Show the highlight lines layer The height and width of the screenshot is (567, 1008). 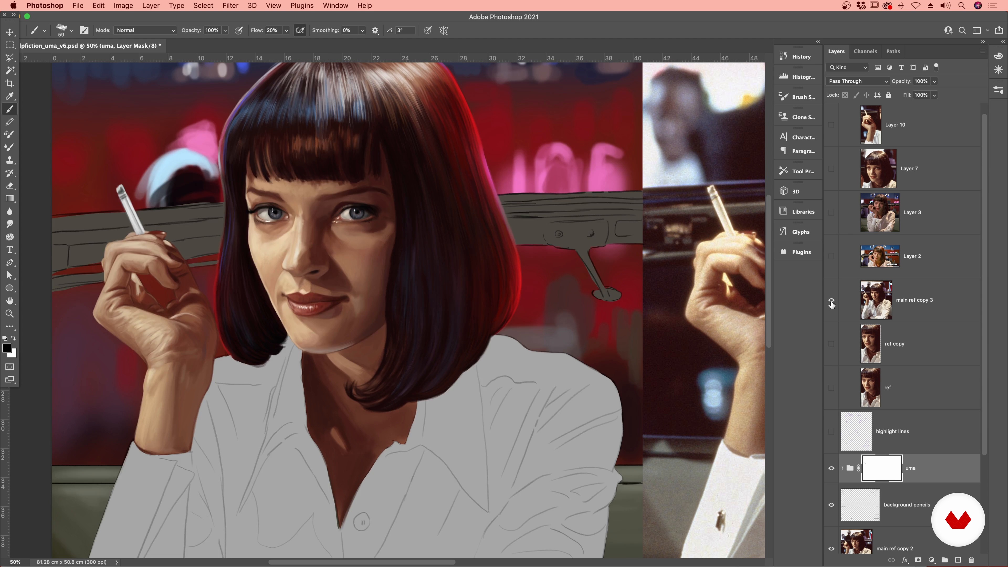coord(831,432)
